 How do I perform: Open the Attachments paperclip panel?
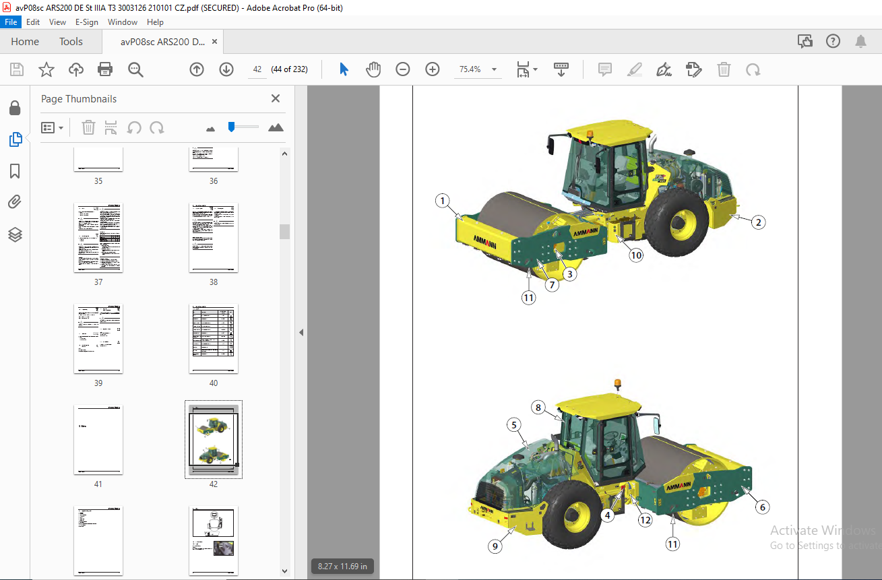click(x=15, y=202)
